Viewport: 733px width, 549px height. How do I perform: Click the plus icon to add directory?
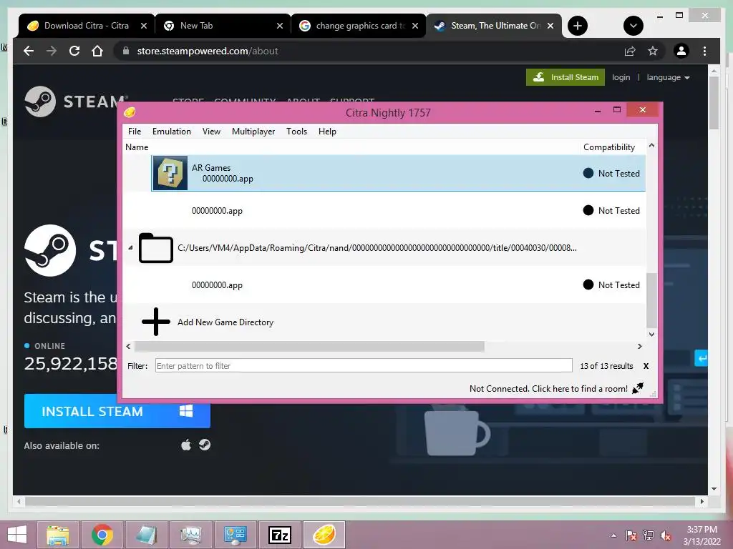155,322
